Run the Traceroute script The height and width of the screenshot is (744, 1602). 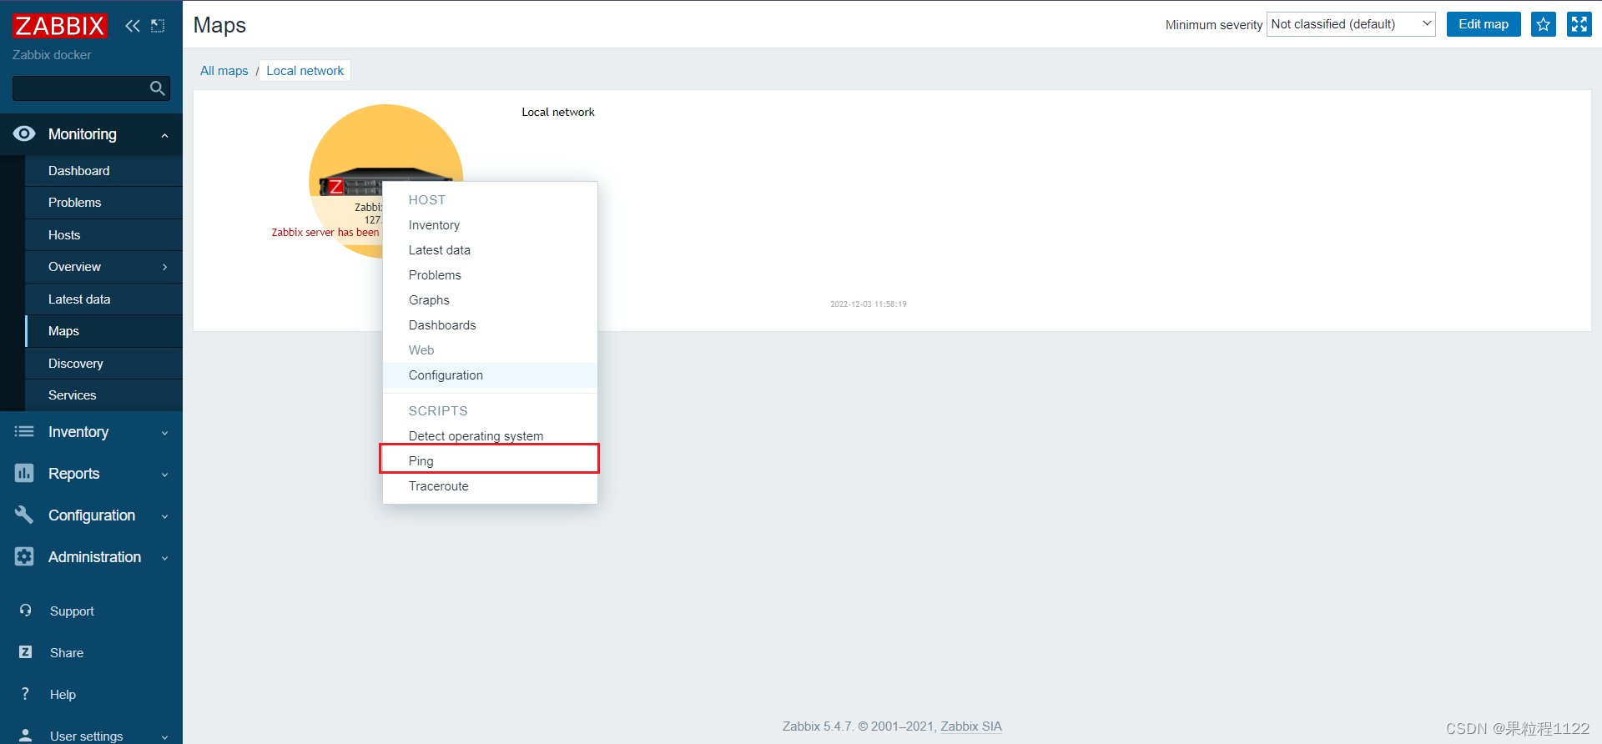(x=490, y=486)
